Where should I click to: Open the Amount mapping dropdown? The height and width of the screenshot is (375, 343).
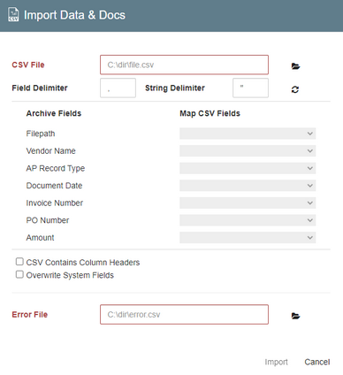248,238
